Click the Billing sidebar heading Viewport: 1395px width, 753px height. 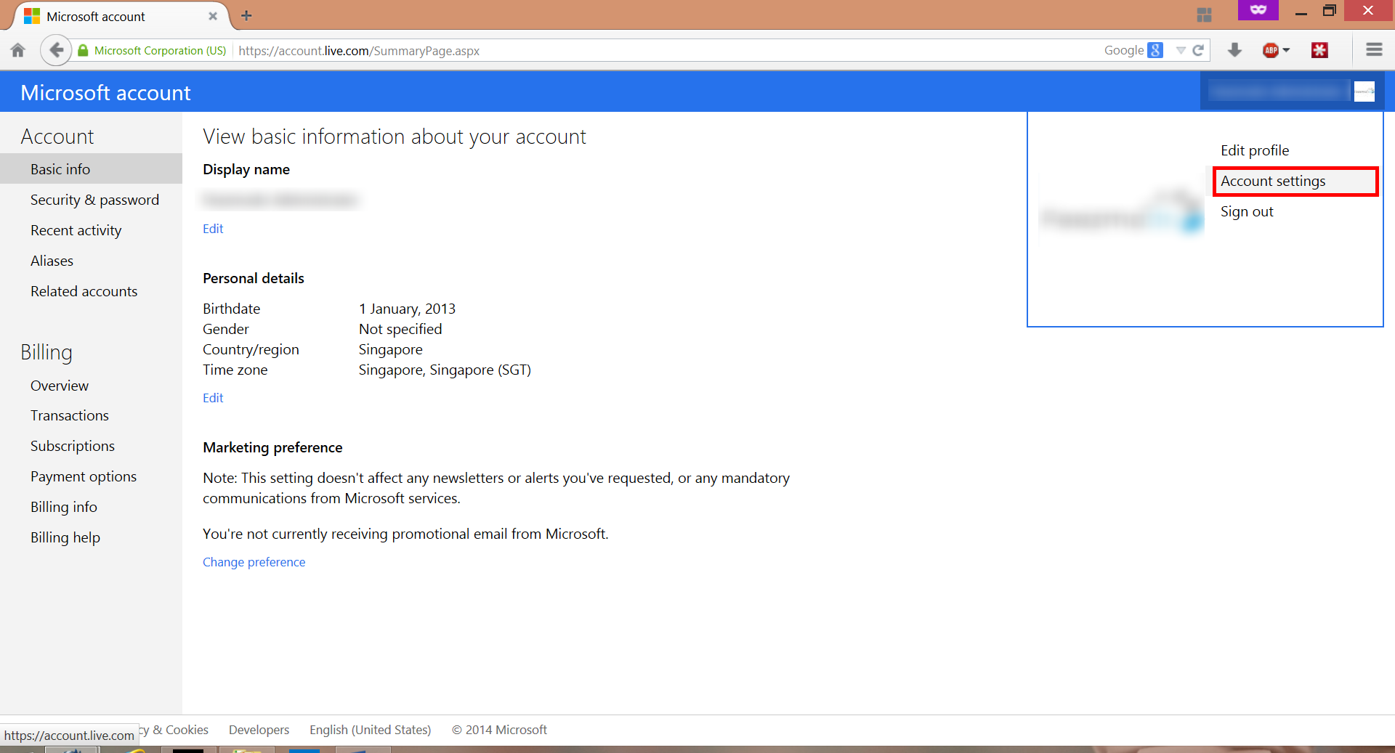pyautogui.click(x=46, y=352)
